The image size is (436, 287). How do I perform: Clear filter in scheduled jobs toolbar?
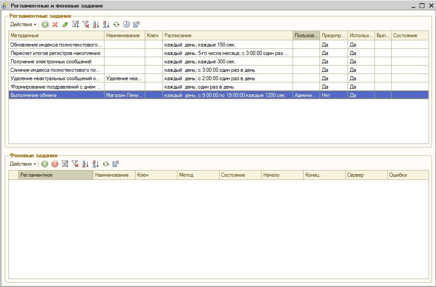click(x=85, y=24)
